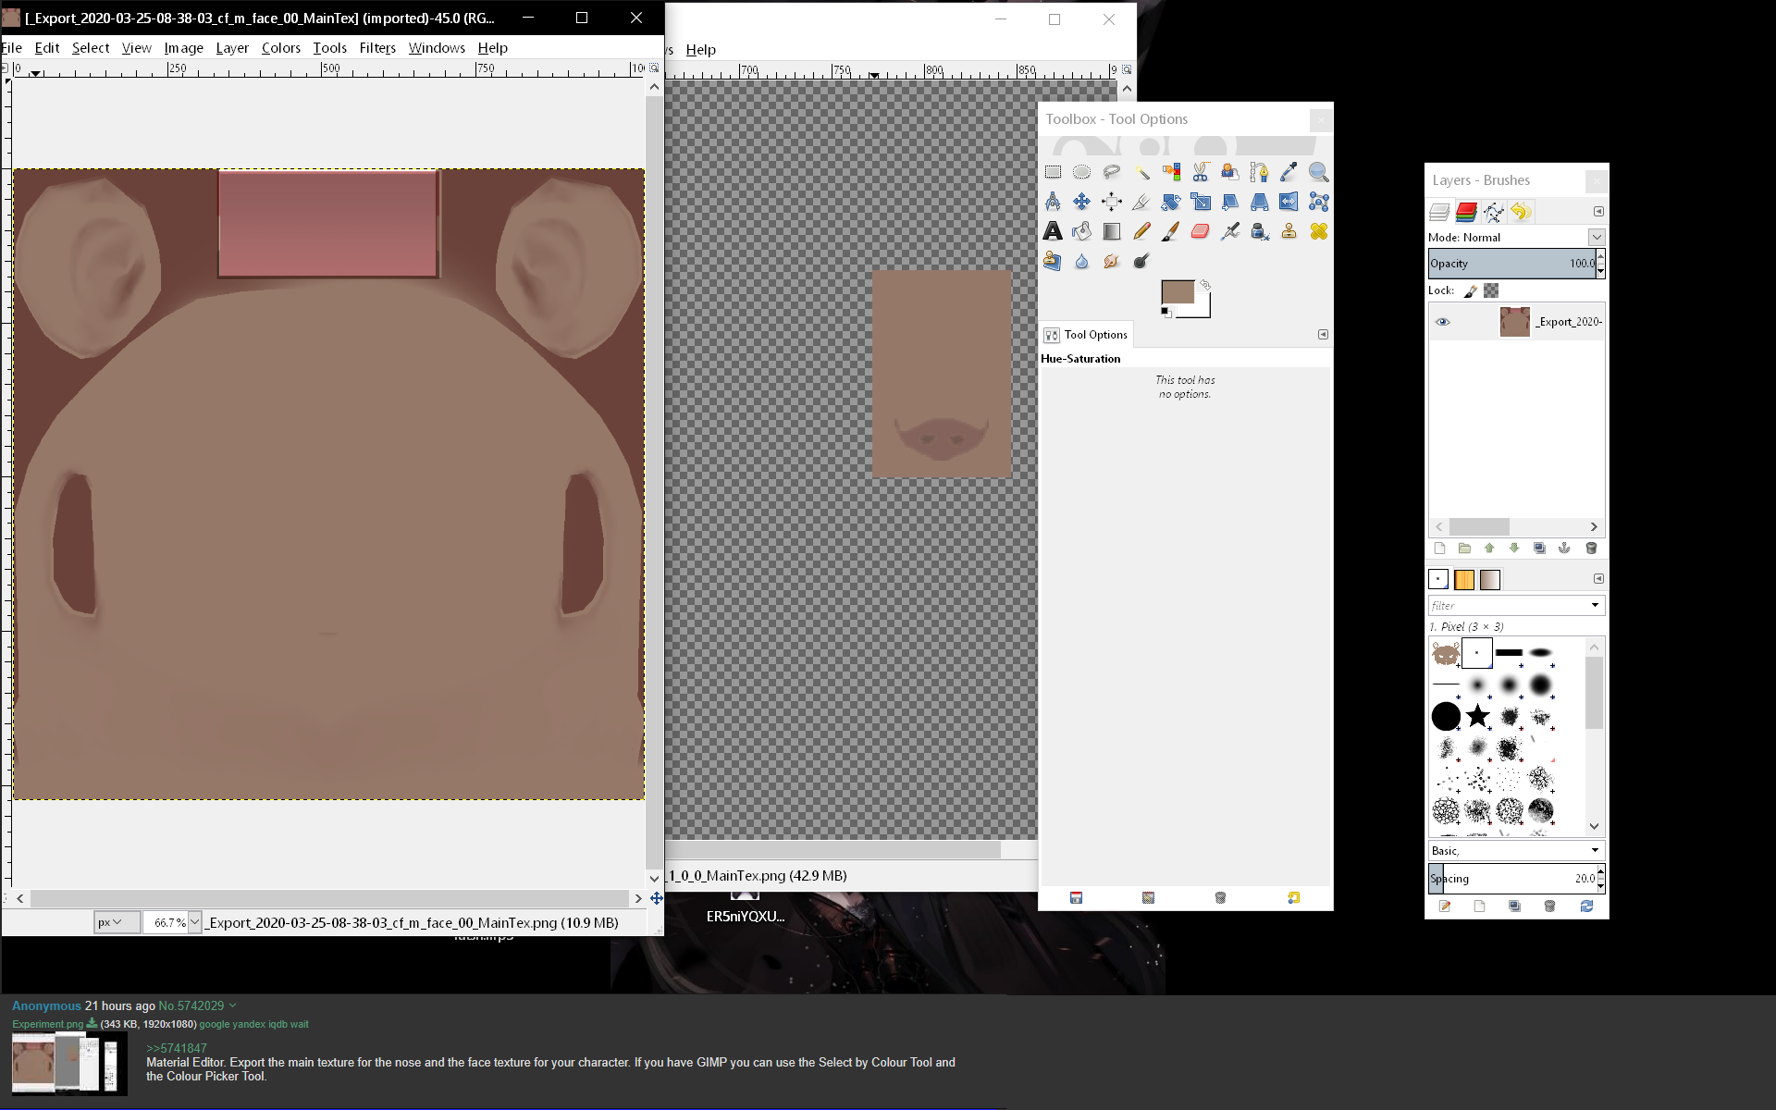Open the zoom percentage 66.7% dropdown
1776x1110 pixels.
(195, 922)
